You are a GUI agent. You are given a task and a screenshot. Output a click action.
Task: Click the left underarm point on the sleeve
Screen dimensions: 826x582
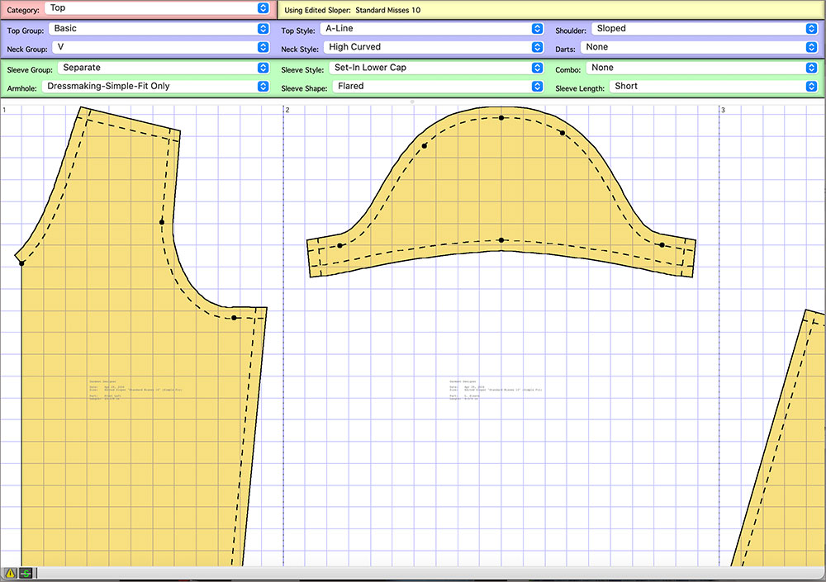(x=340, y=245)
